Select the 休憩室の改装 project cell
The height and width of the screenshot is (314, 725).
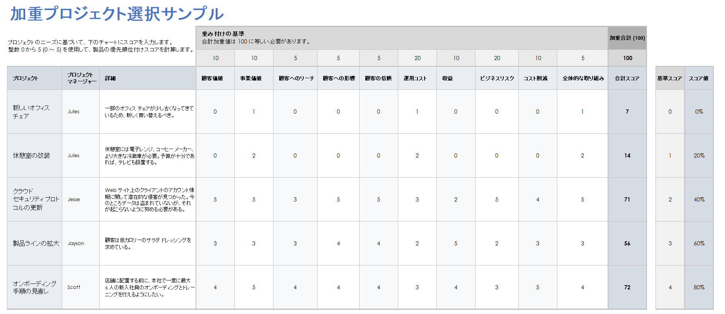tap(34, 156)
